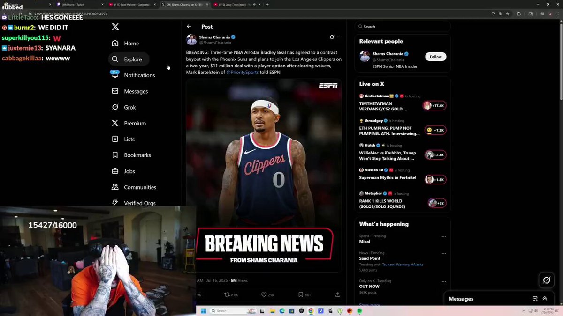The width and height of the screenshot is (563, 316).
Task: Open Grok in the sidebar
Action: point(124,107)
